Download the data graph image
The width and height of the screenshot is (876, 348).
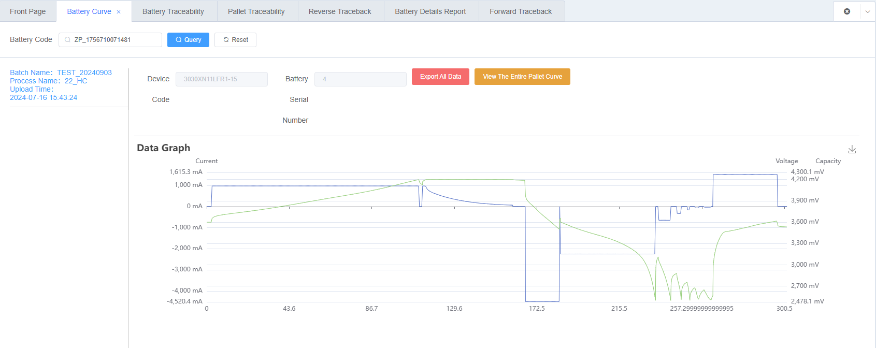(x=852, y=150)
